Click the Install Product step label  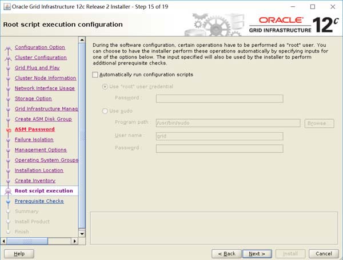click(x=32, y=222)
